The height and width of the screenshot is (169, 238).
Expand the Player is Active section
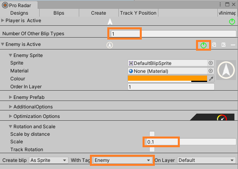3,21
